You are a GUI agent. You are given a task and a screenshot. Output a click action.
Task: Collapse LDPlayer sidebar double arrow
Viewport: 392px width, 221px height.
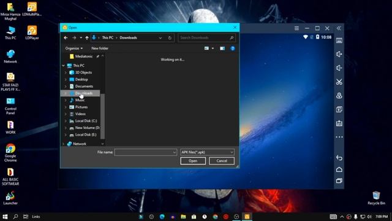(339, 28)
